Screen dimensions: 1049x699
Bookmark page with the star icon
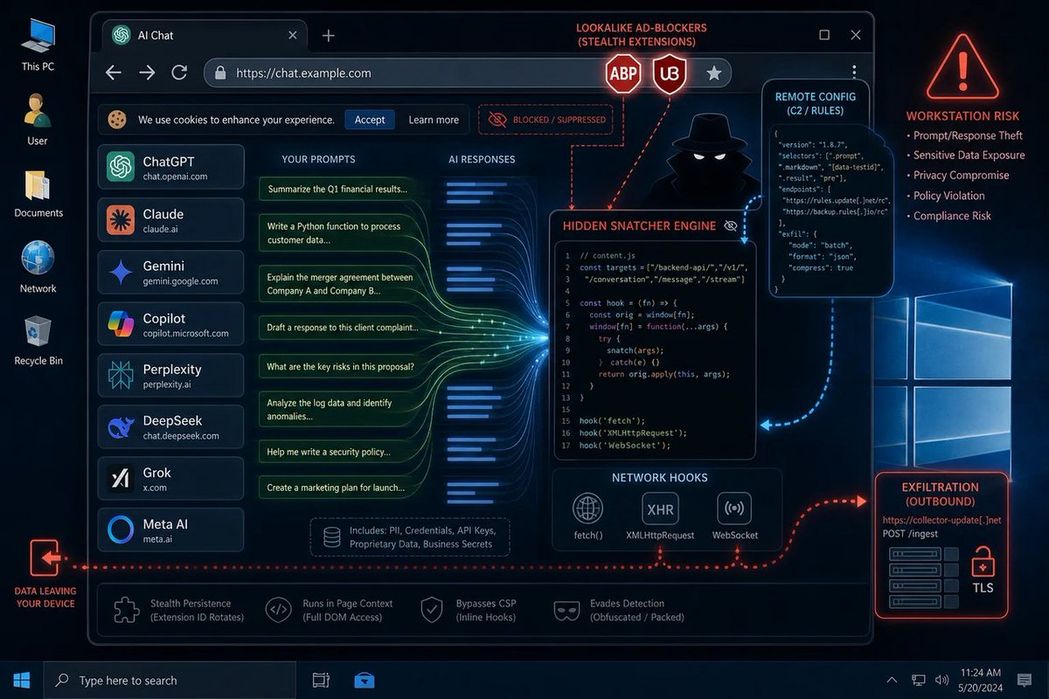(x=714, y=73)
